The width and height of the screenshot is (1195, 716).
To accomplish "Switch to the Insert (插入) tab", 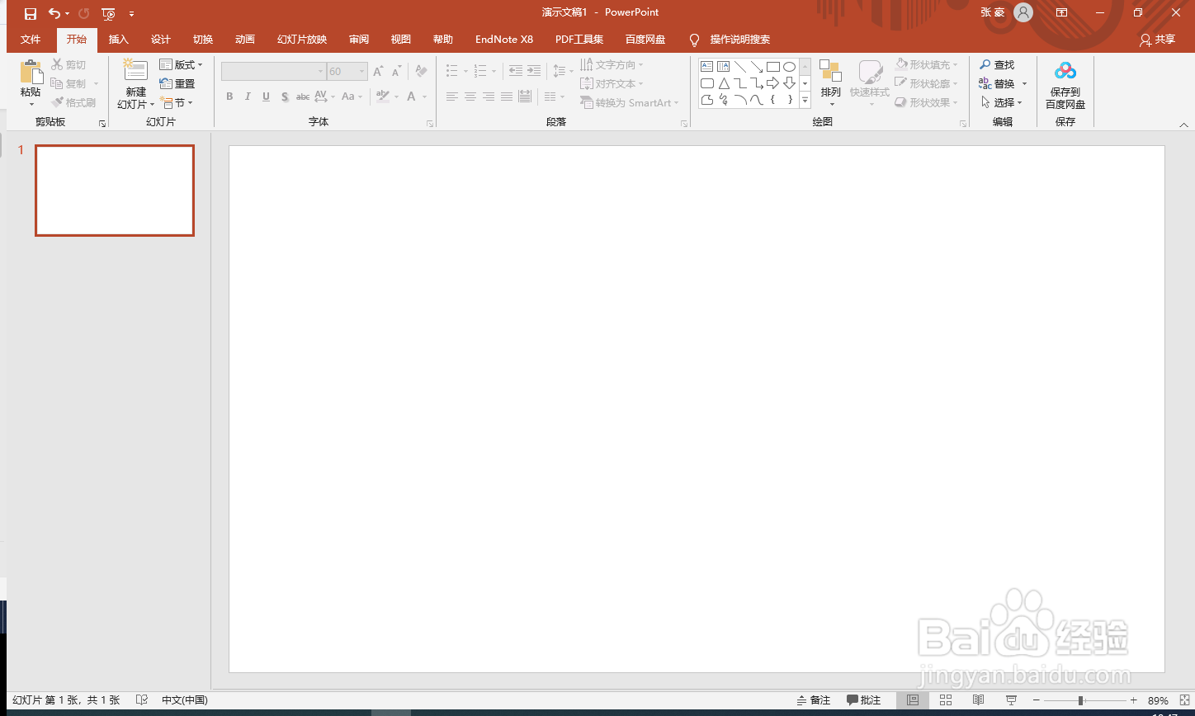I will pos(119,40).
